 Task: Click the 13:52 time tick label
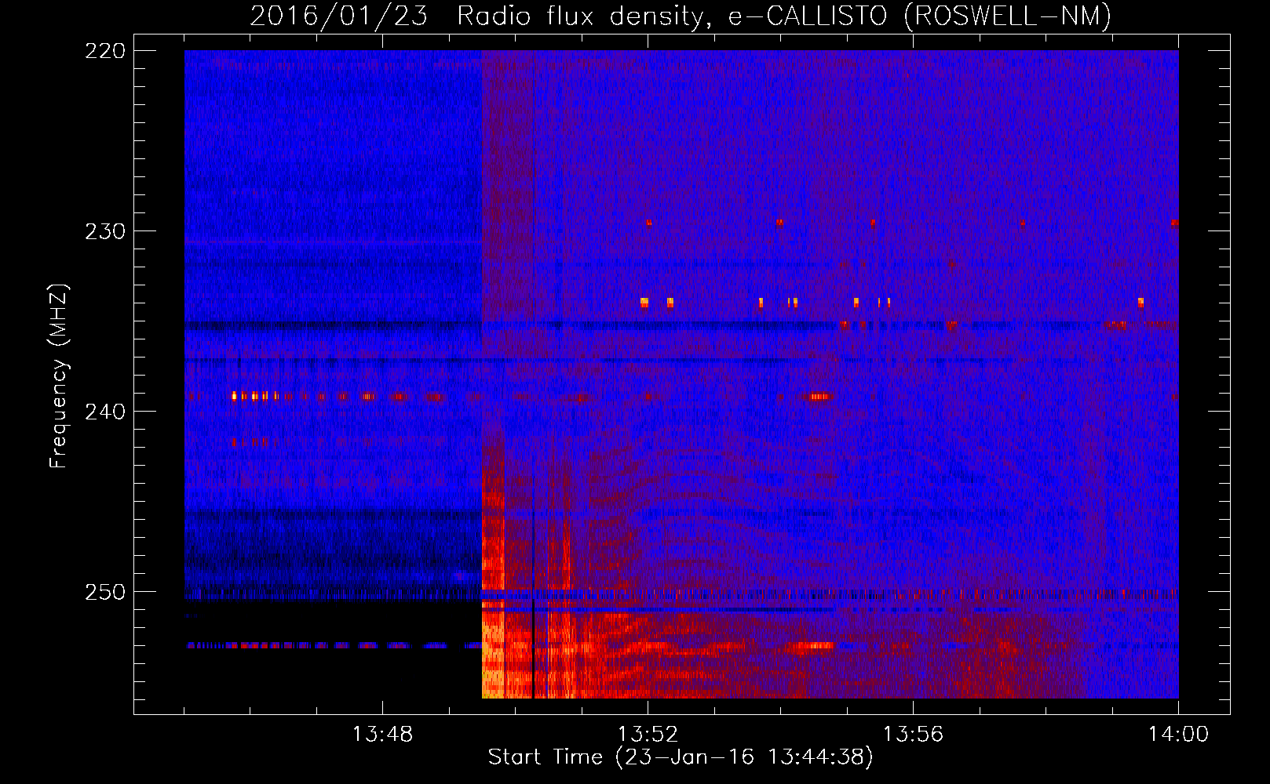[648, 735]
